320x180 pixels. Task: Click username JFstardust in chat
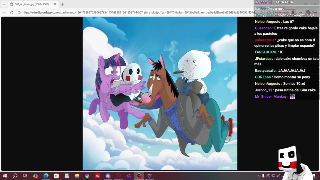click(264, 58)
